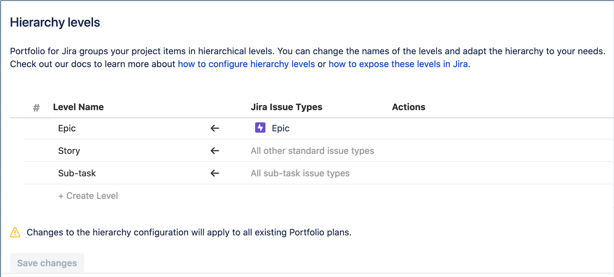Select the Epic level name field

(67, 128)
